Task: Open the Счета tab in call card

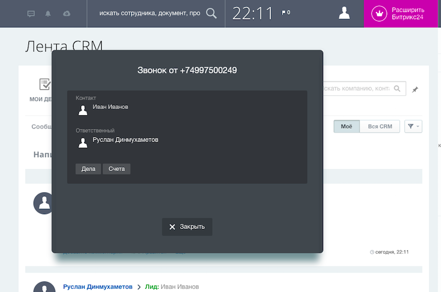Action: pos(116,169)
